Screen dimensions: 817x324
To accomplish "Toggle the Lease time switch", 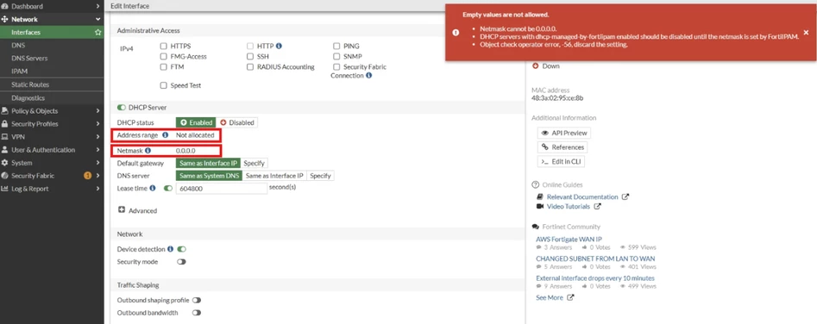I will 167,188.
